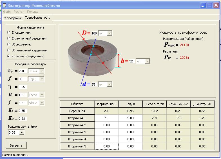
Task: Choose UI ленточный сердечник option
Action: [x=9, y=50]
